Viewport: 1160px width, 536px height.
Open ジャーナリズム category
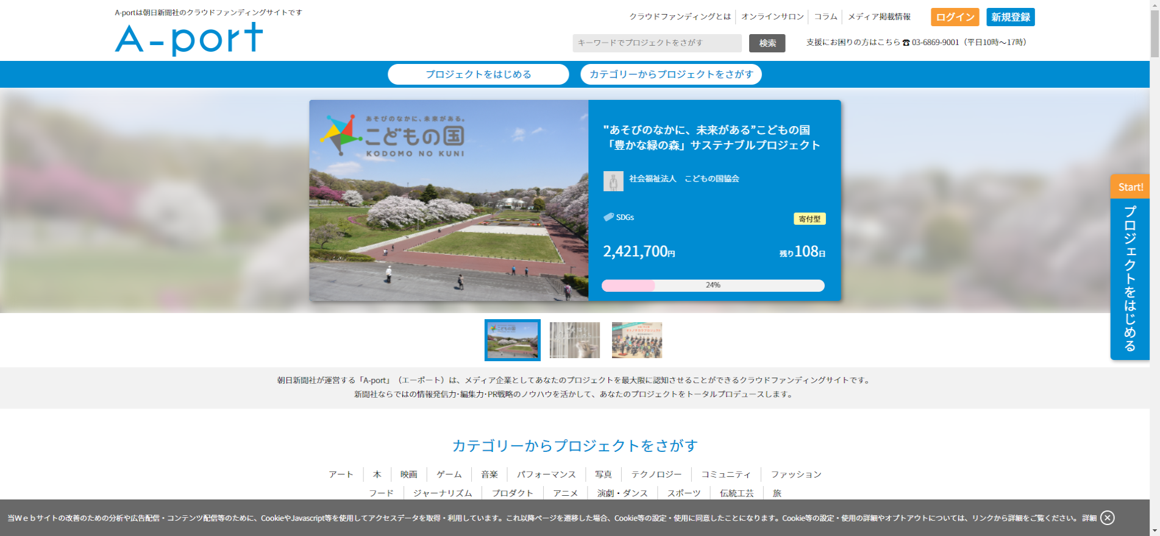click(443, 493)
